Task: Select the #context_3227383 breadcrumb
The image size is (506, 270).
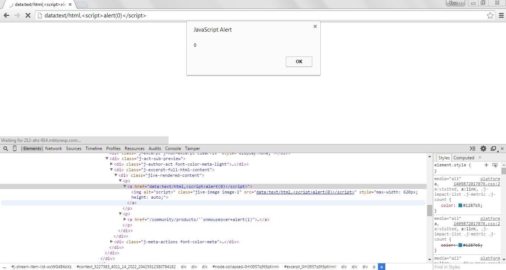Action: pyautogui.click(x=126, y=267)
